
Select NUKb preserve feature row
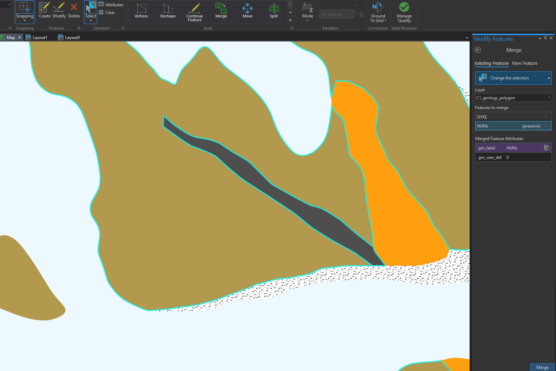point(513,126)
